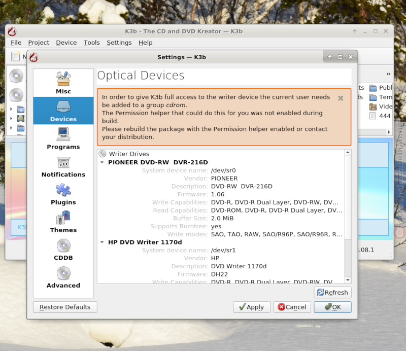Click the flame icon in Settings title bar
The width and height of the screenshot is (406, 351).
tap(34, 57)
